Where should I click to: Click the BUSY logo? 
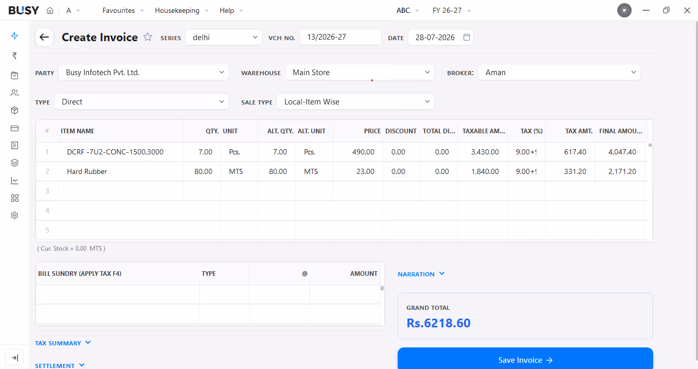coord(24,10)
